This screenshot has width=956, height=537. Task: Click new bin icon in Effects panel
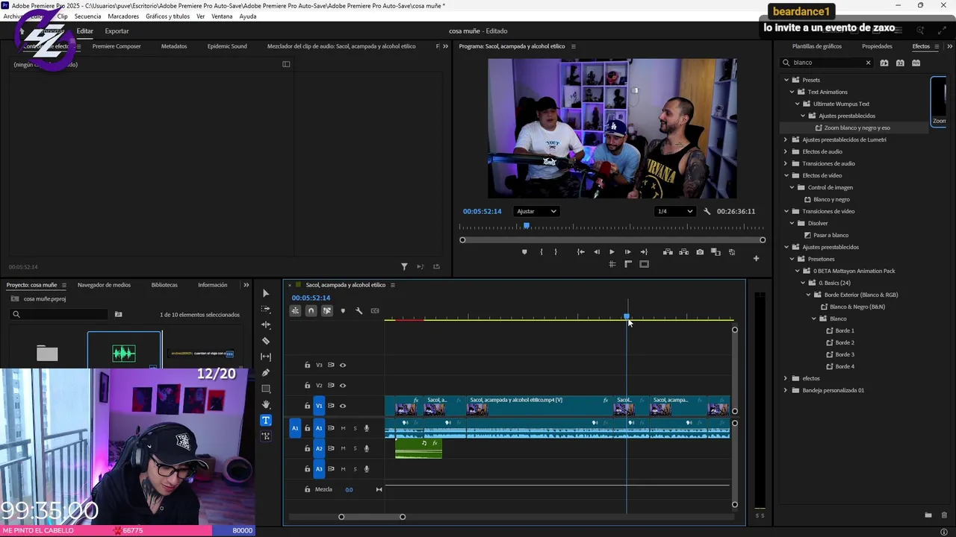(x=928, y=515)
